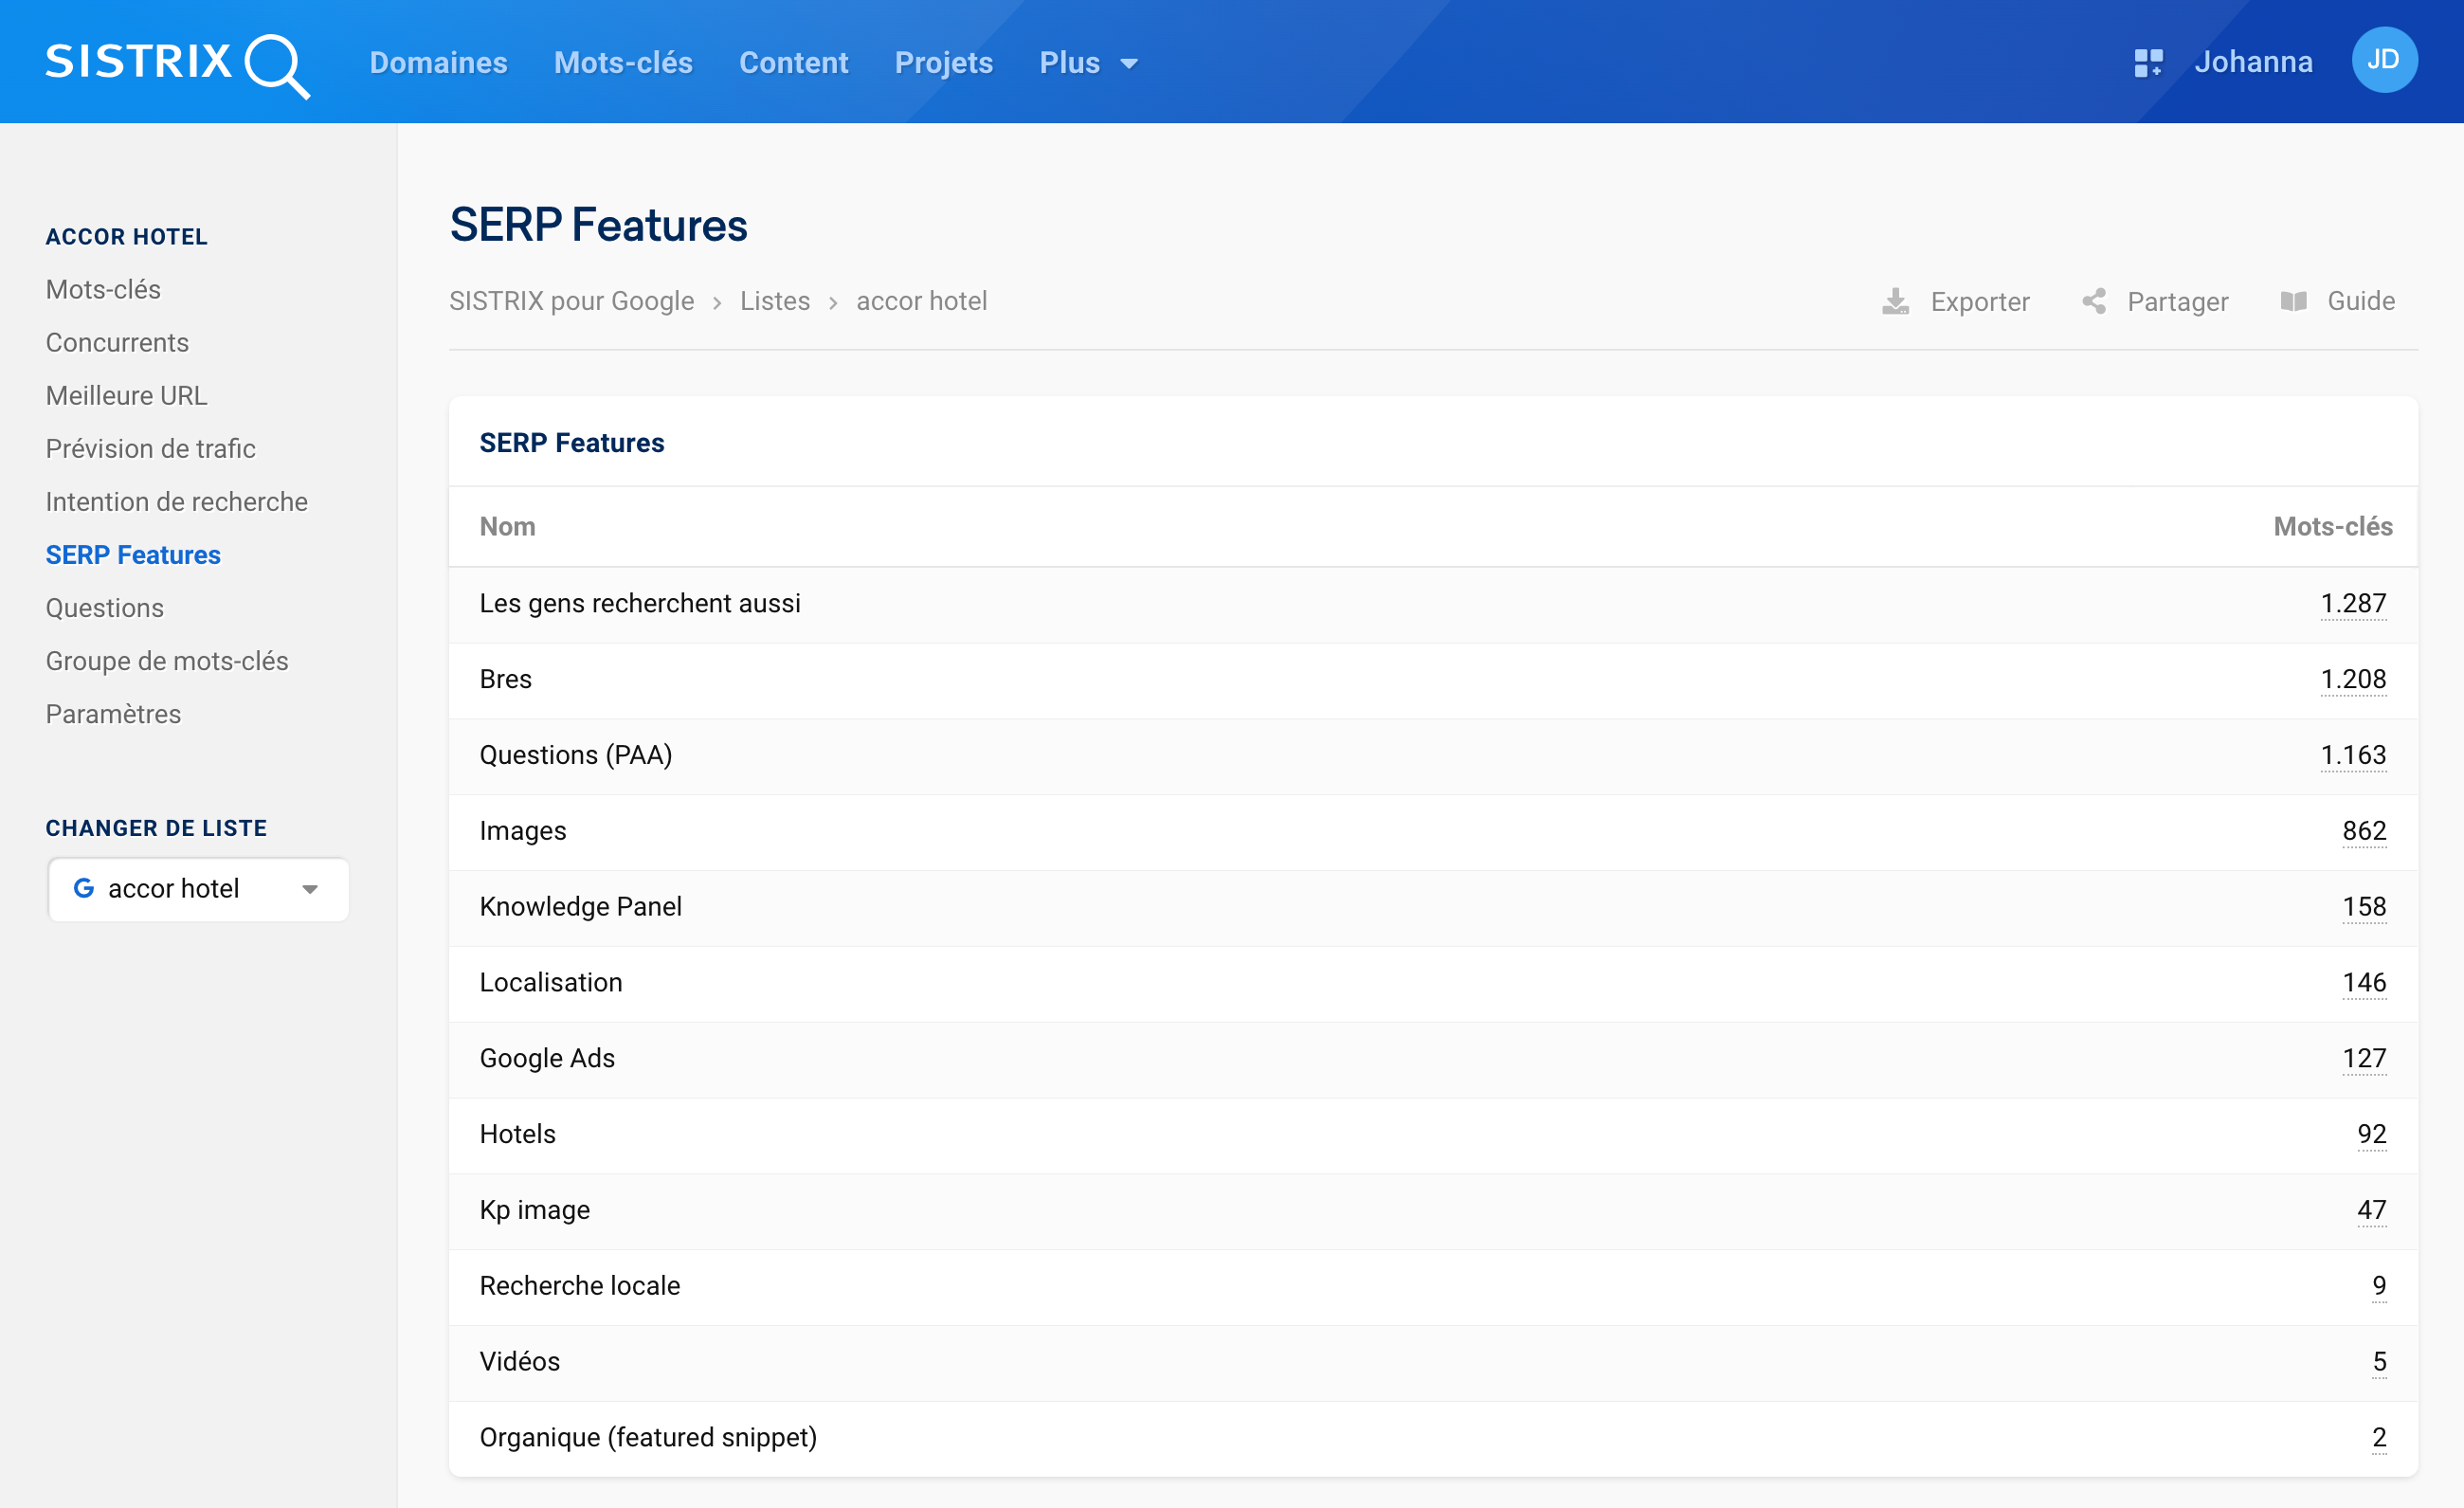Click 'Les gens recherchent aussi' row name
The image size is (2464, 1508).
(640, 603)
